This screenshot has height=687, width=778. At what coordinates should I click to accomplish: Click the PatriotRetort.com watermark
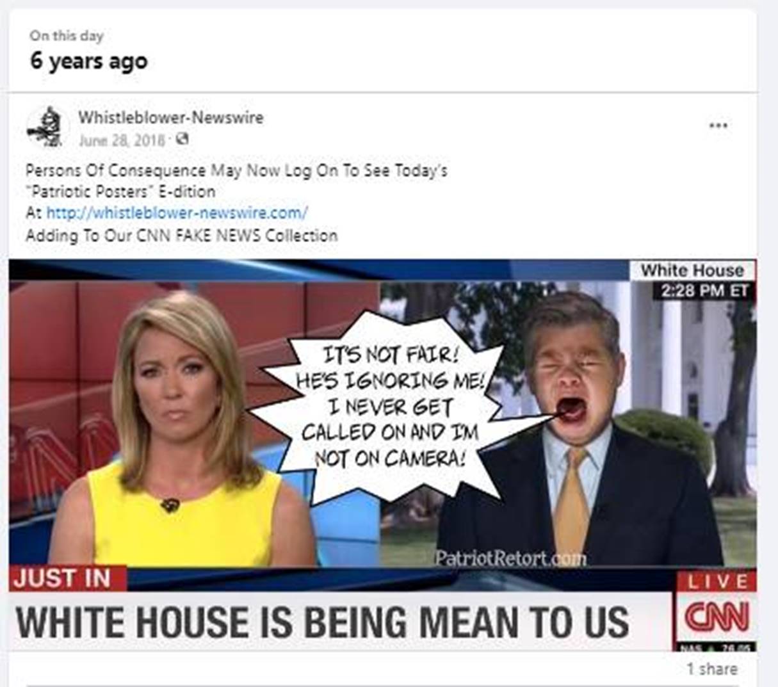tap(510, 558)
